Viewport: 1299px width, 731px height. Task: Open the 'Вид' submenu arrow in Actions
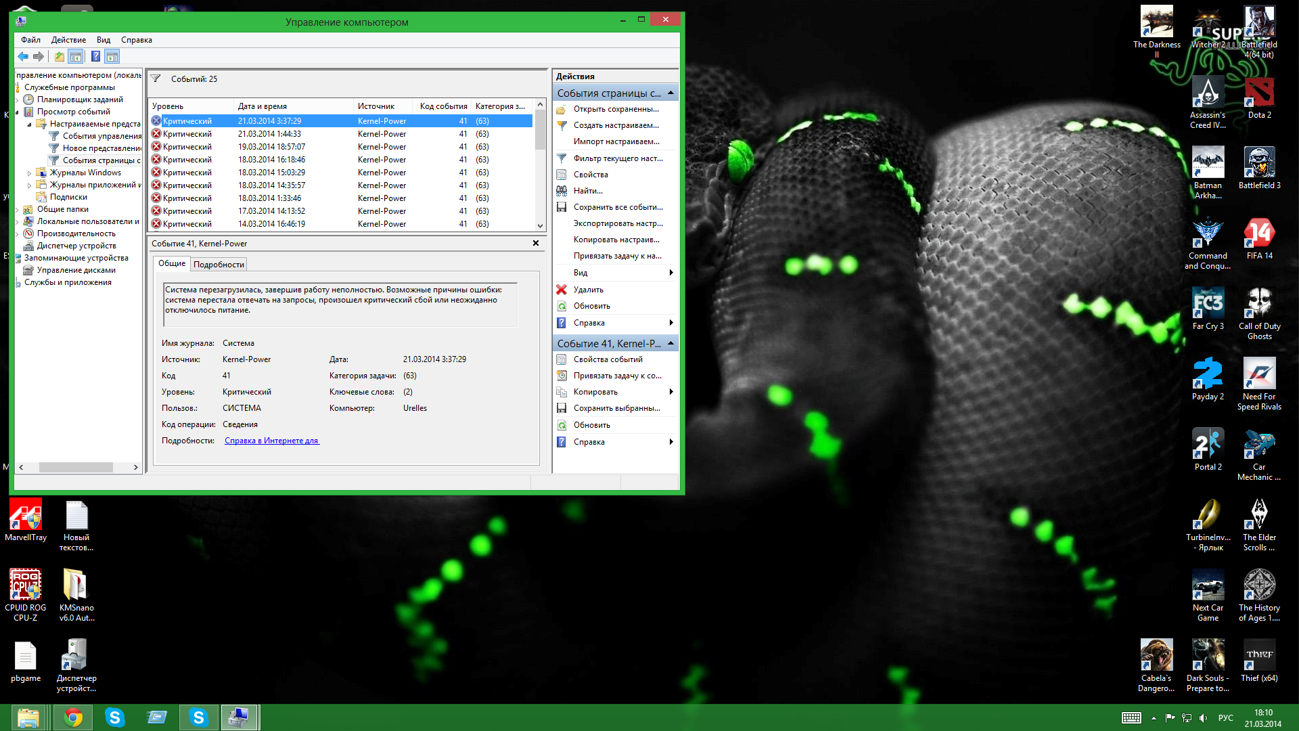670,273
